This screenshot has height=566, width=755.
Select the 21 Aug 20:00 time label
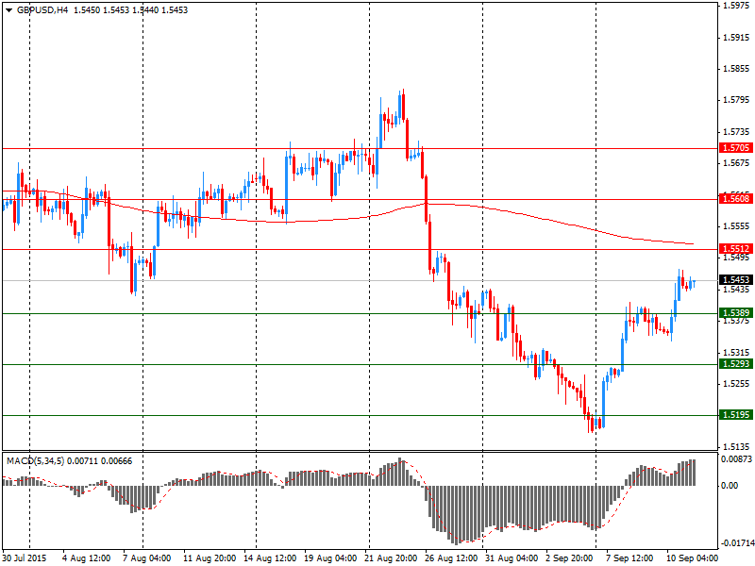click(x=391, y=558)
